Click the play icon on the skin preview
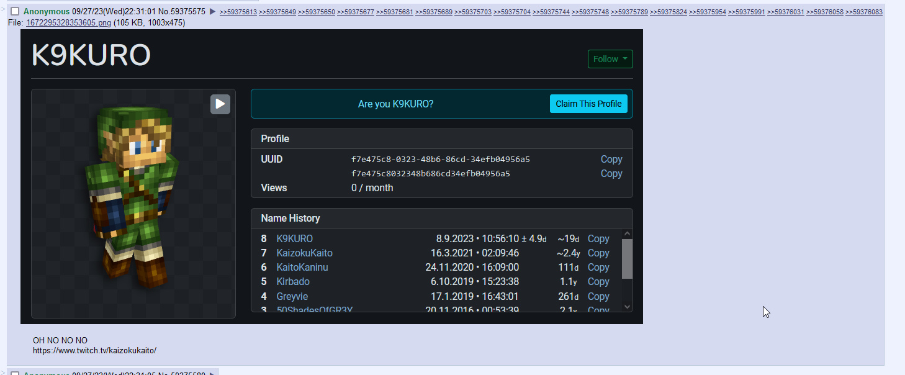Viewport: 905px width, 375px height. 220,104
